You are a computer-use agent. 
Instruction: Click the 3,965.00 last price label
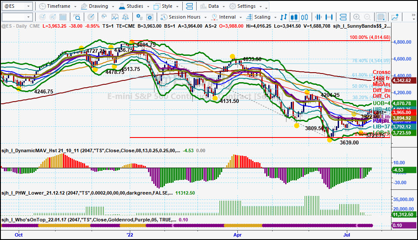tap(404, 112)
